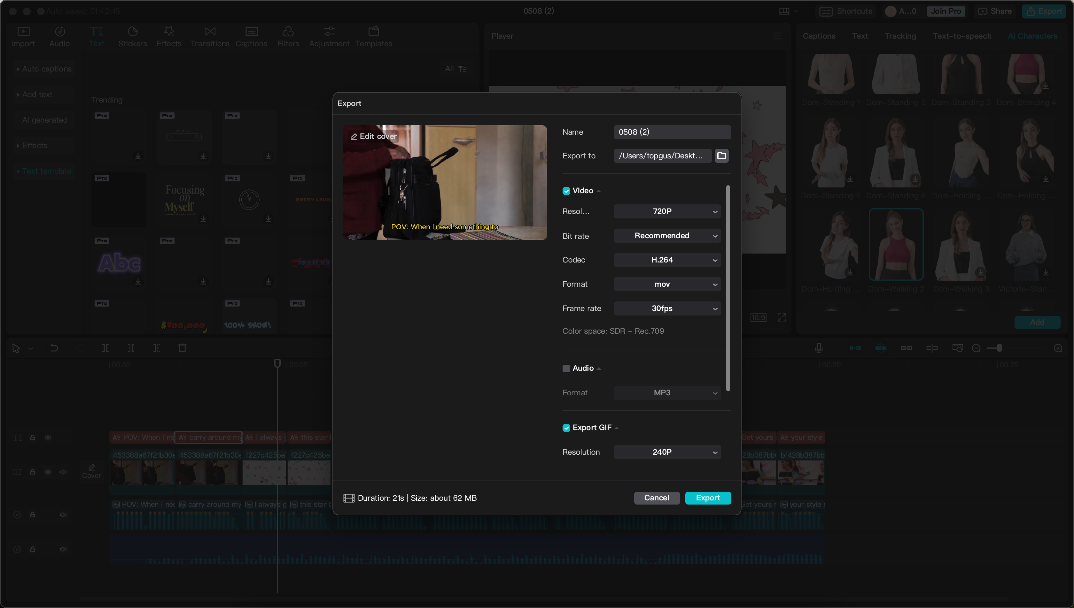Disable the Export GIF checkbox
This screenshot has height=608, width=1074.
pos(567,427)
